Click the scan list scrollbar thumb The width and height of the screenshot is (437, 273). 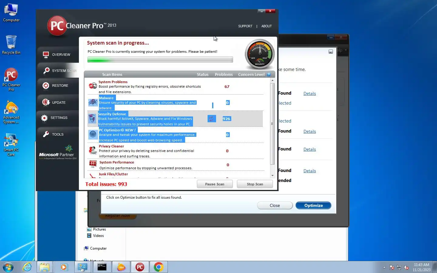(272, 124)
